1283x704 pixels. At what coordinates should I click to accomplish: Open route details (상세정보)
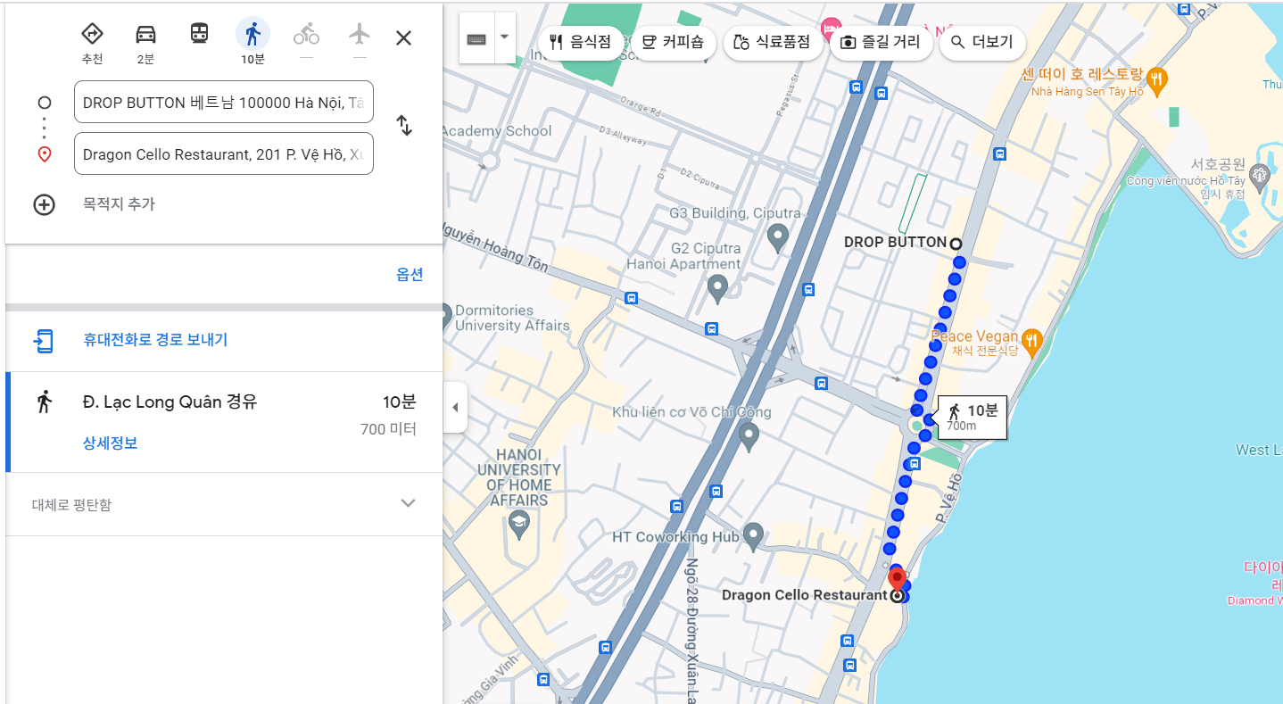tap(110, 443)
